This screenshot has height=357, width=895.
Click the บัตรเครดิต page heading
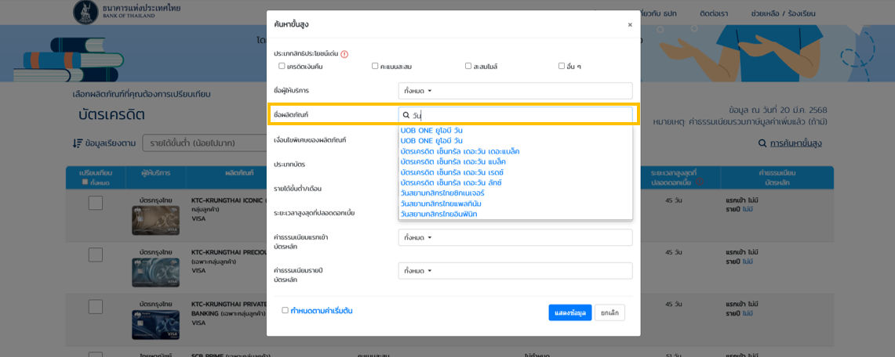tap(111, 115)
